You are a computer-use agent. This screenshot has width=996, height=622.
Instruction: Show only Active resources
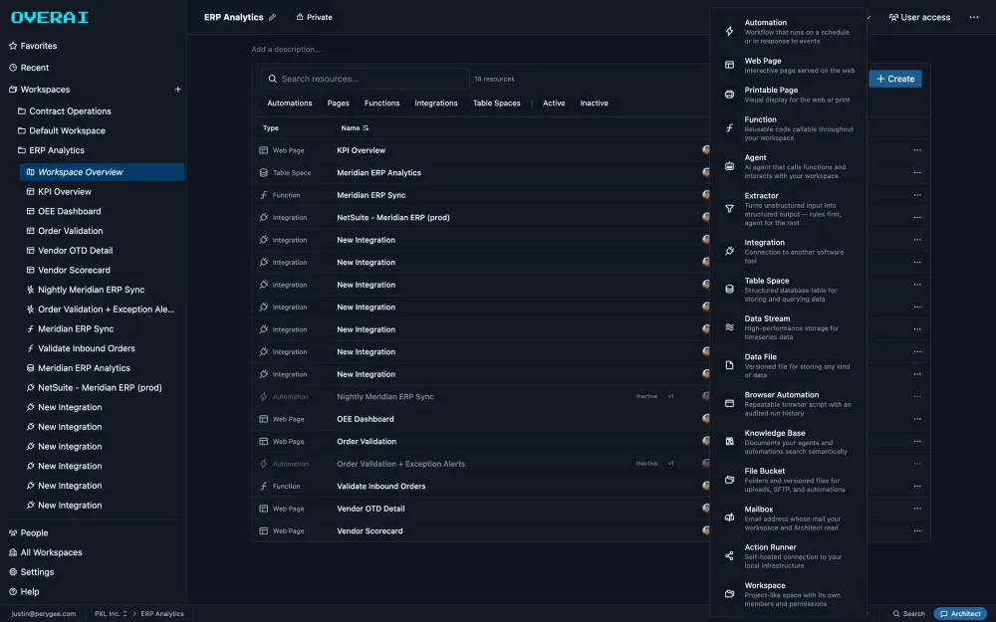554,103
